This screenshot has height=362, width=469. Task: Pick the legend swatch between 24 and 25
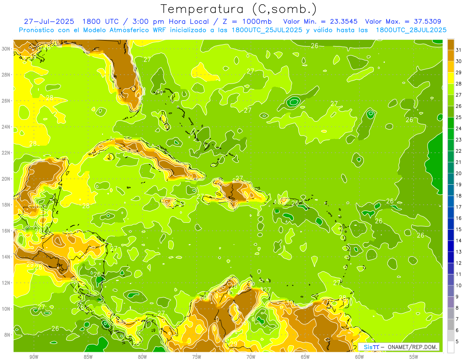451,123
